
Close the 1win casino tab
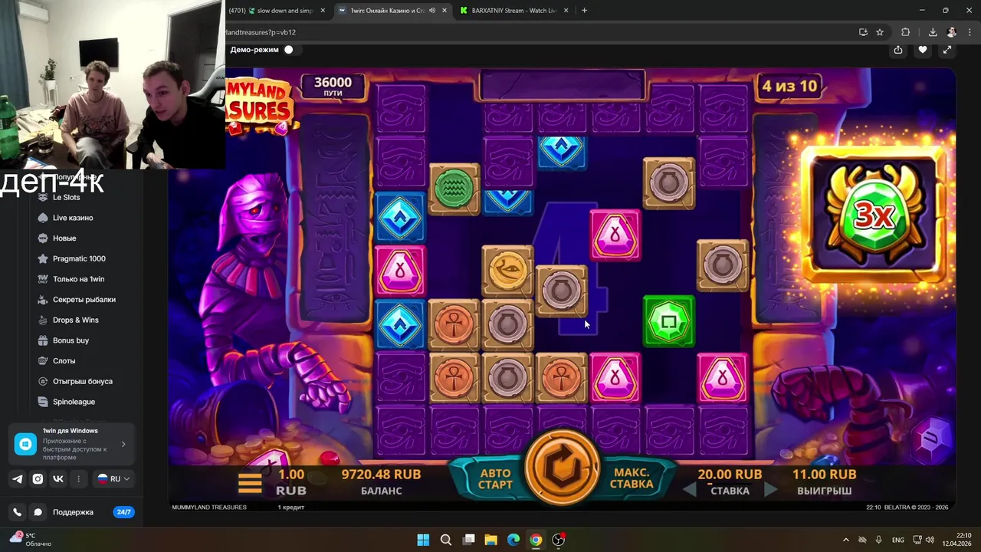click(x=446, y=11)
